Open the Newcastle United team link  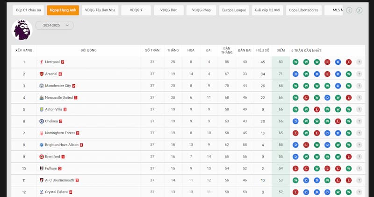pyautogui.click(x=59, y=97)
